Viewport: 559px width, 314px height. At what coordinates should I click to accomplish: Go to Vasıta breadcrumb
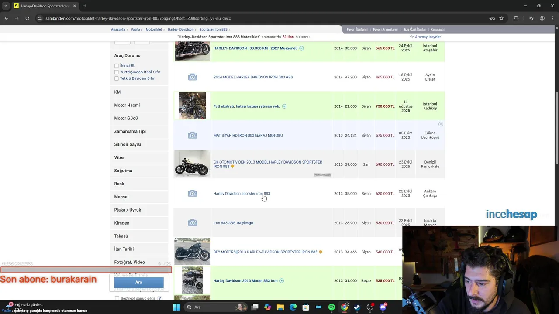coord(135,30)
